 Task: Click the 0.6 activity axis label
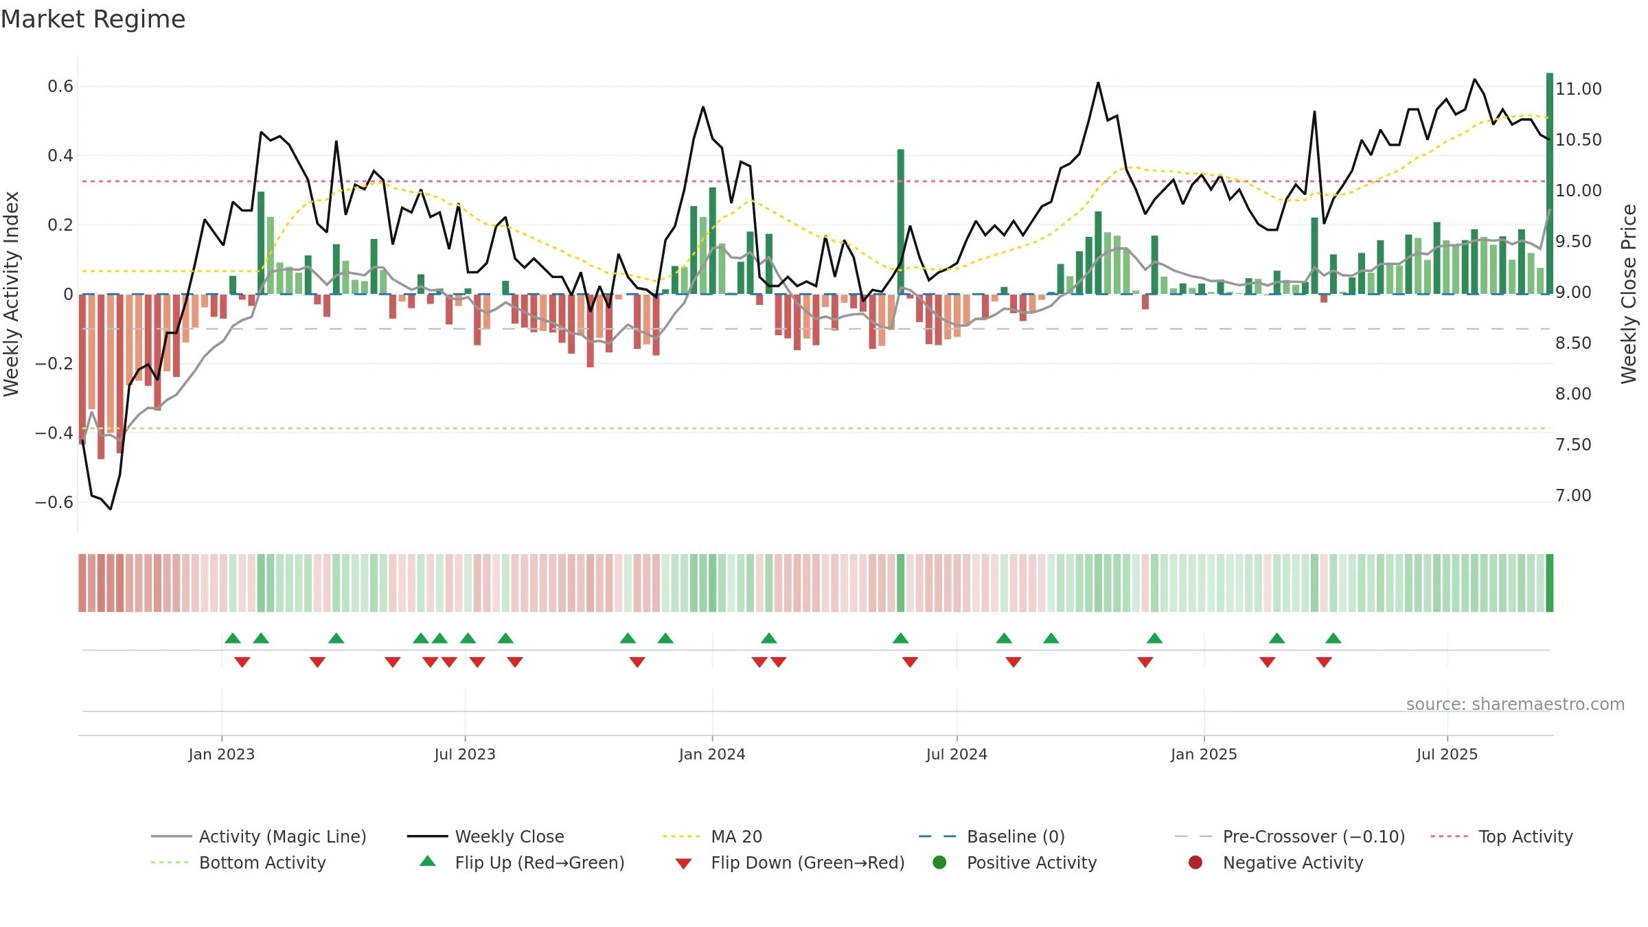tap(60, 86)
